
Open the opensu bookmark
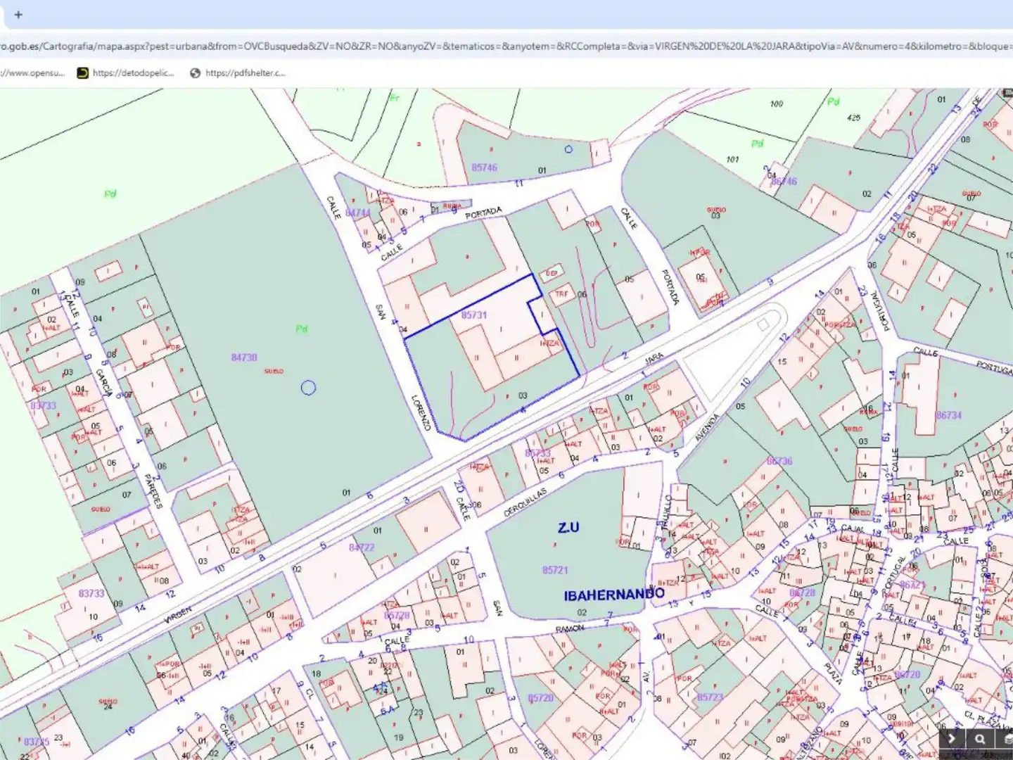pos(32,72)
